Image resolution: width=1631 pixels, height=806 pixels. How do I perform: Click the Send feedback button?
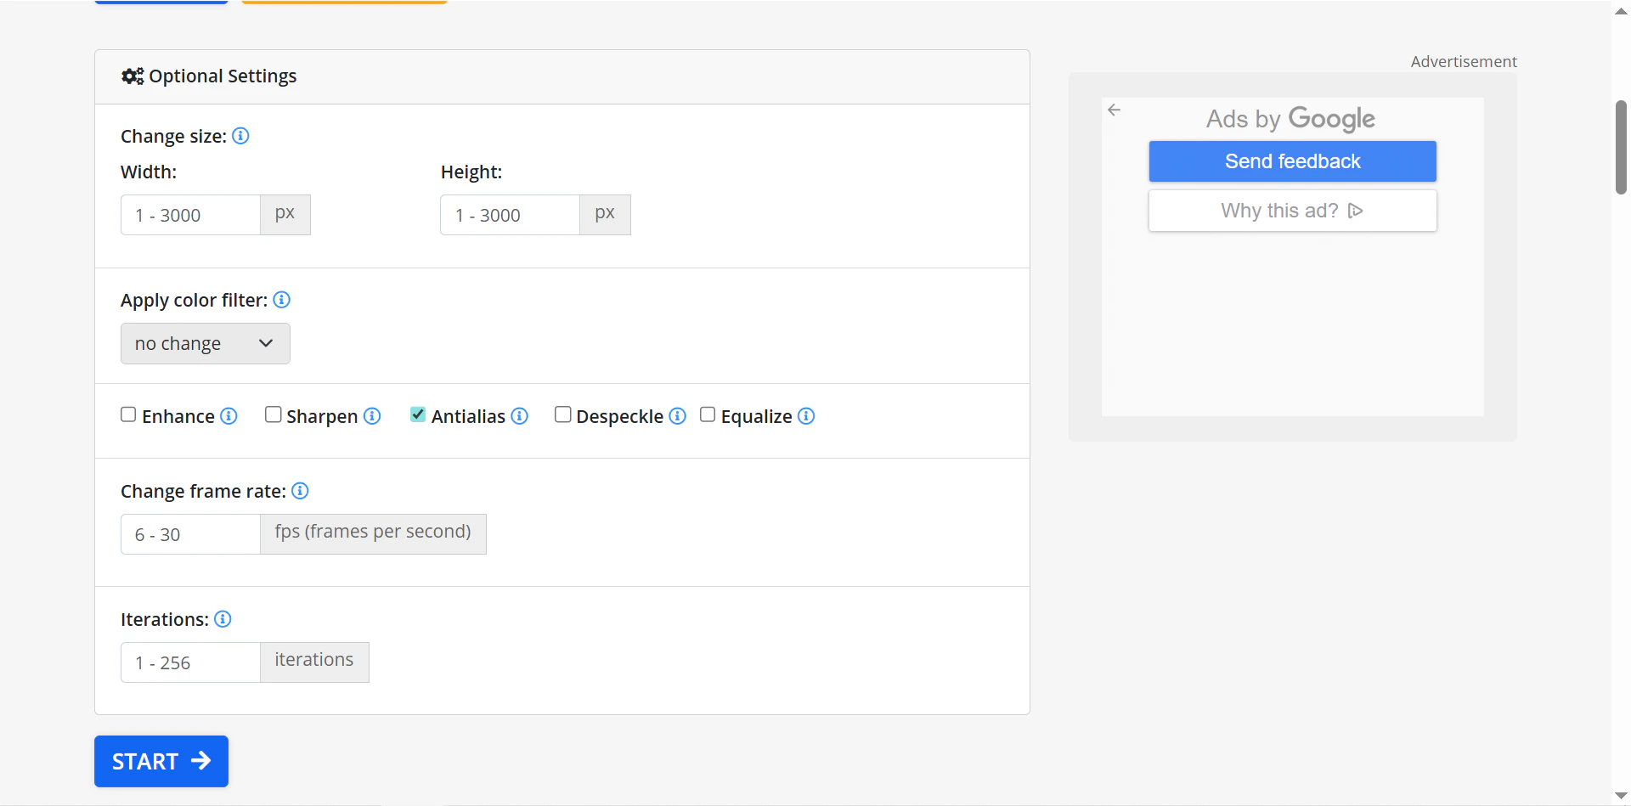pyautogui.click(x=1292, y=161)
